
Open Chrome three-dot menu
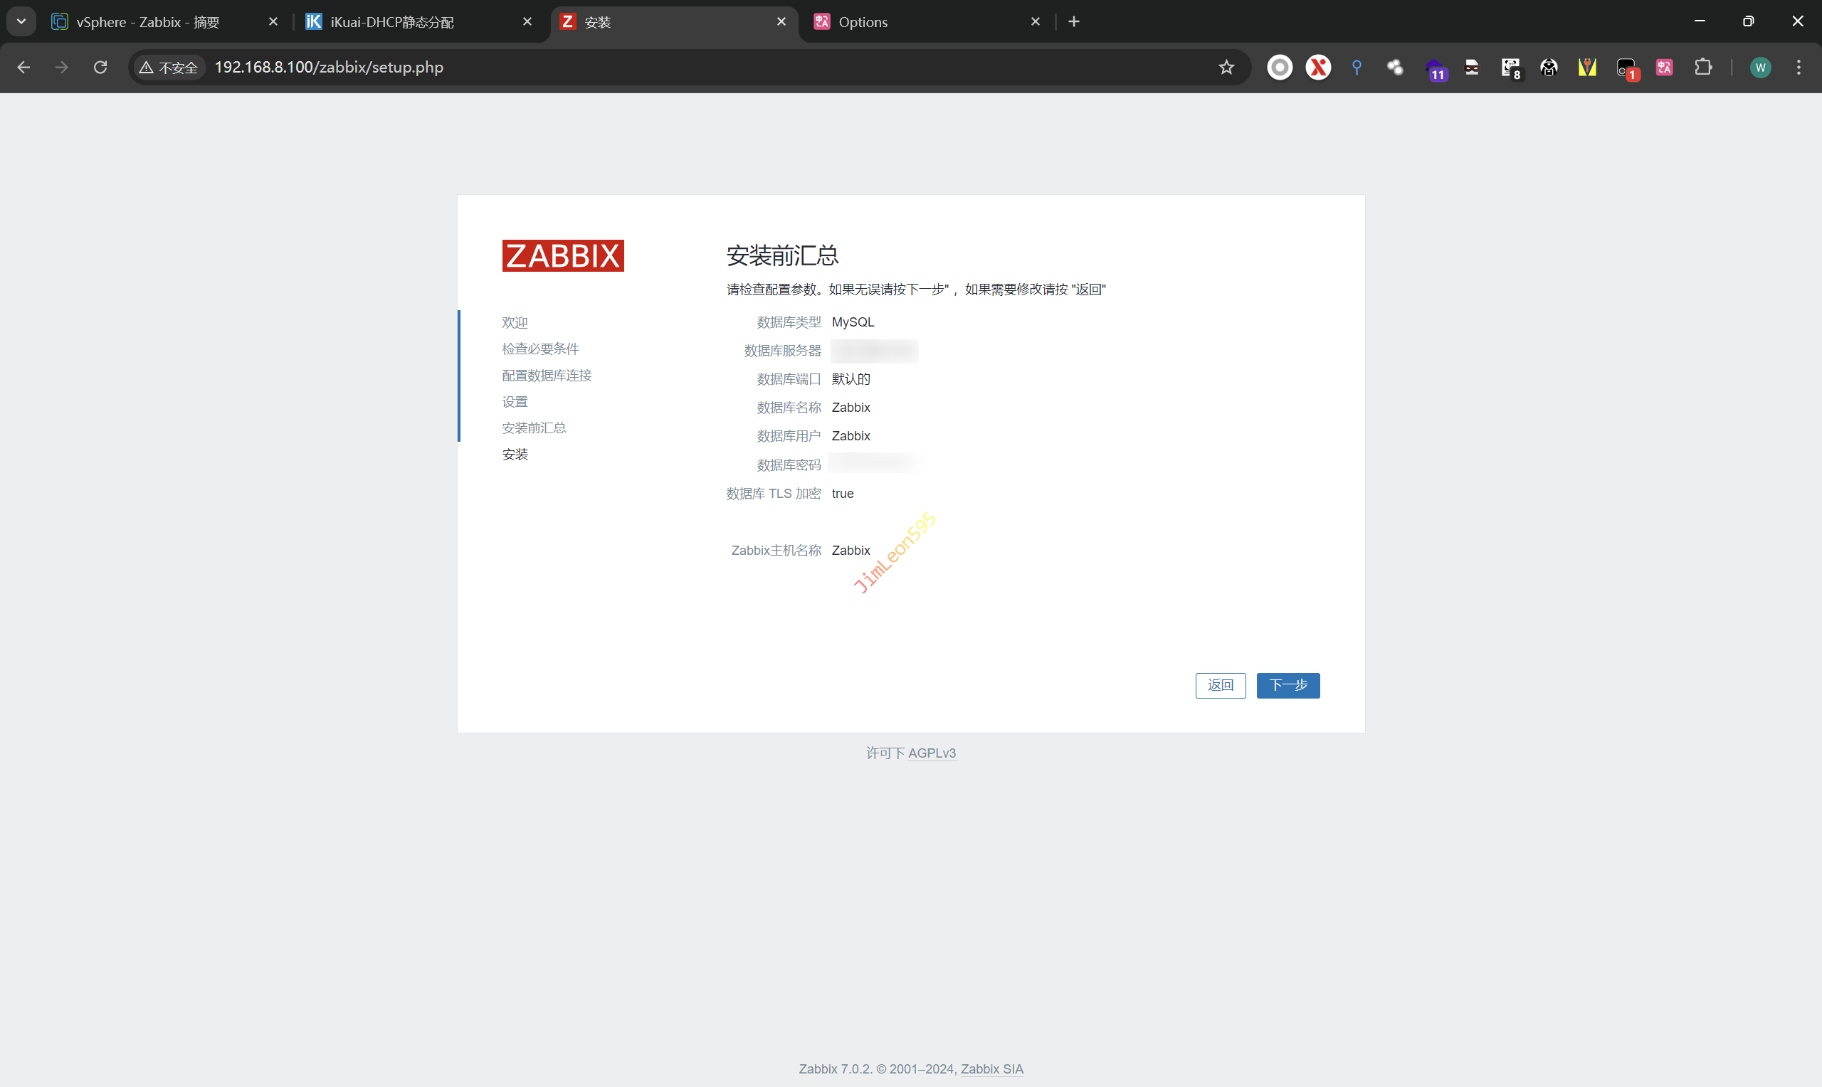point(1799,68)
